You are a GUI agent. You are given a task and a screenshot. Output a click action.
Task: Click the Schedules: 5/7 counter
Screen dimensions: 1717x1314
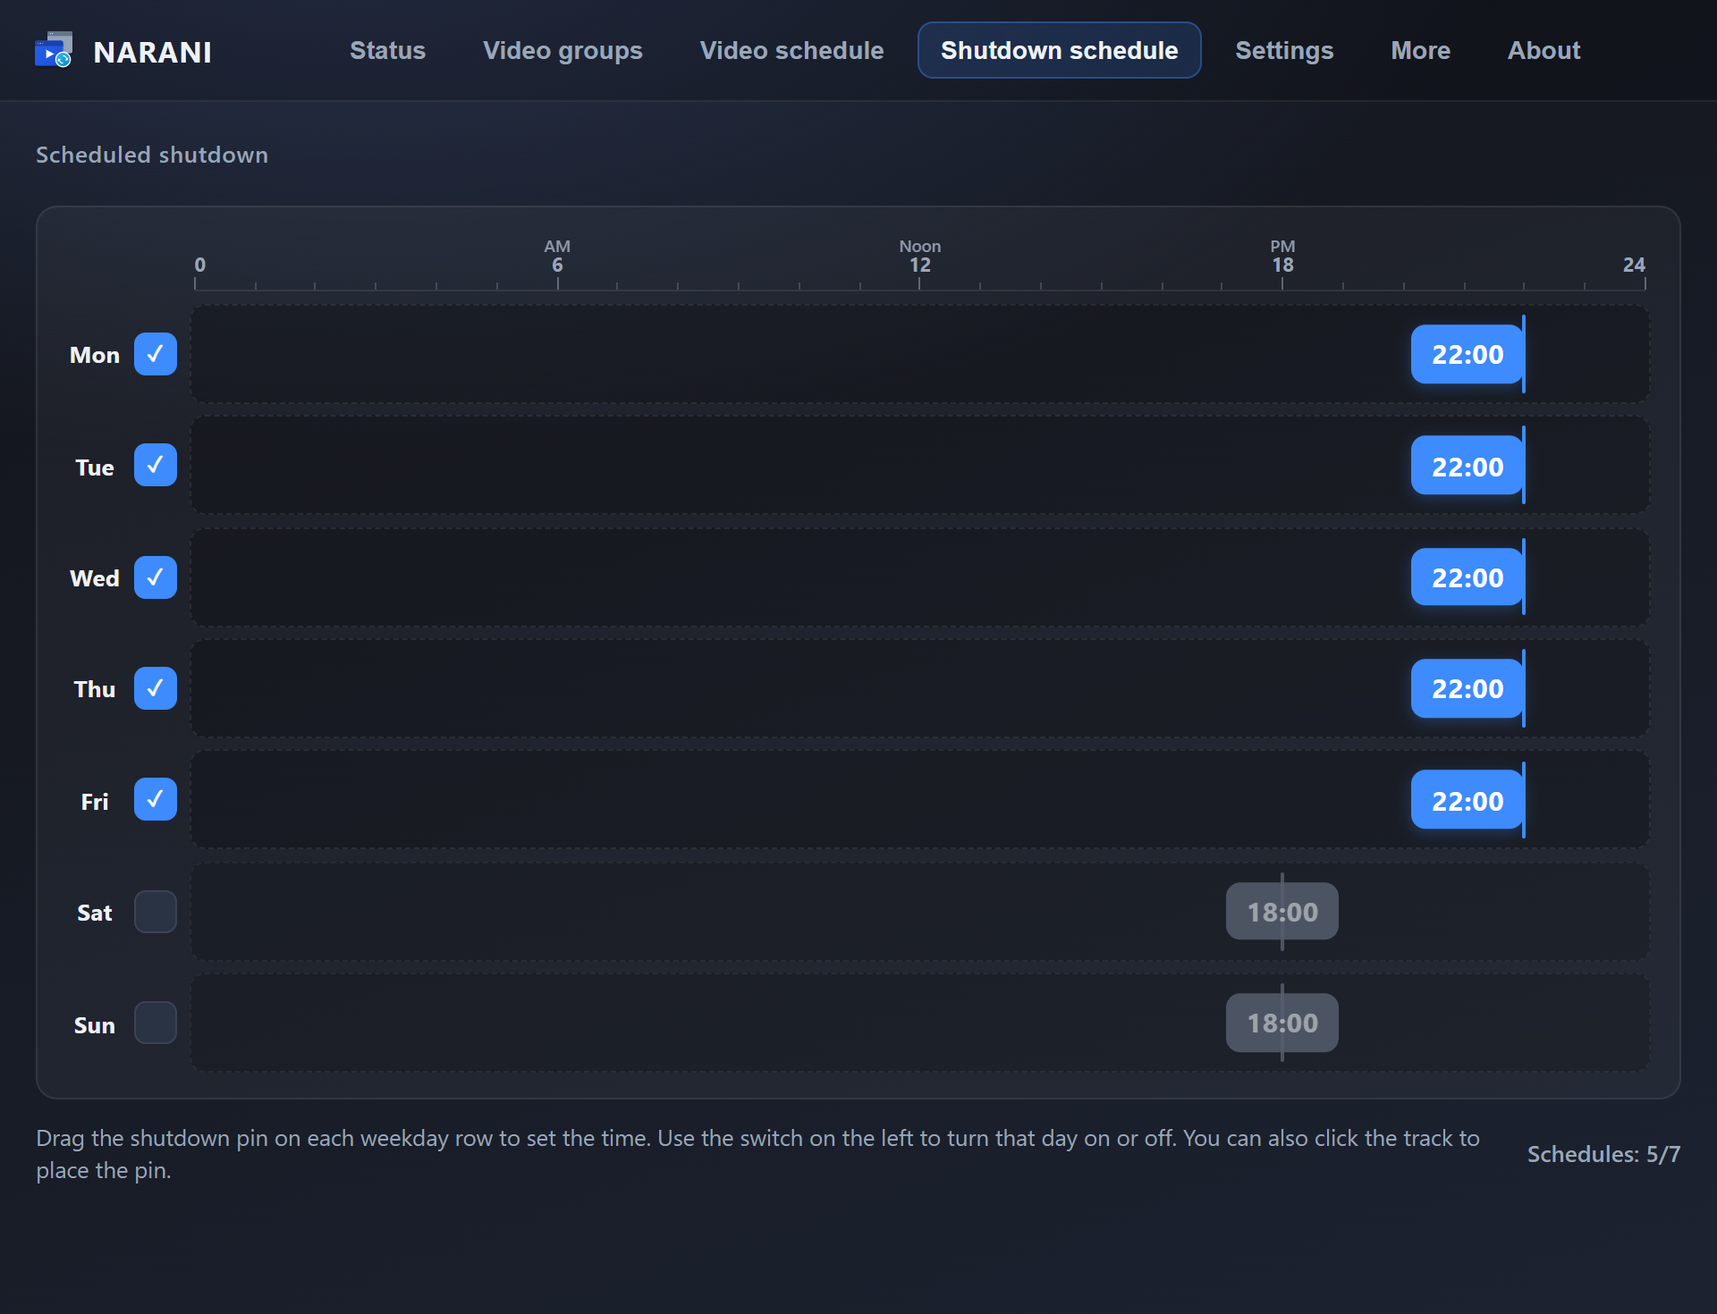1603,1154
